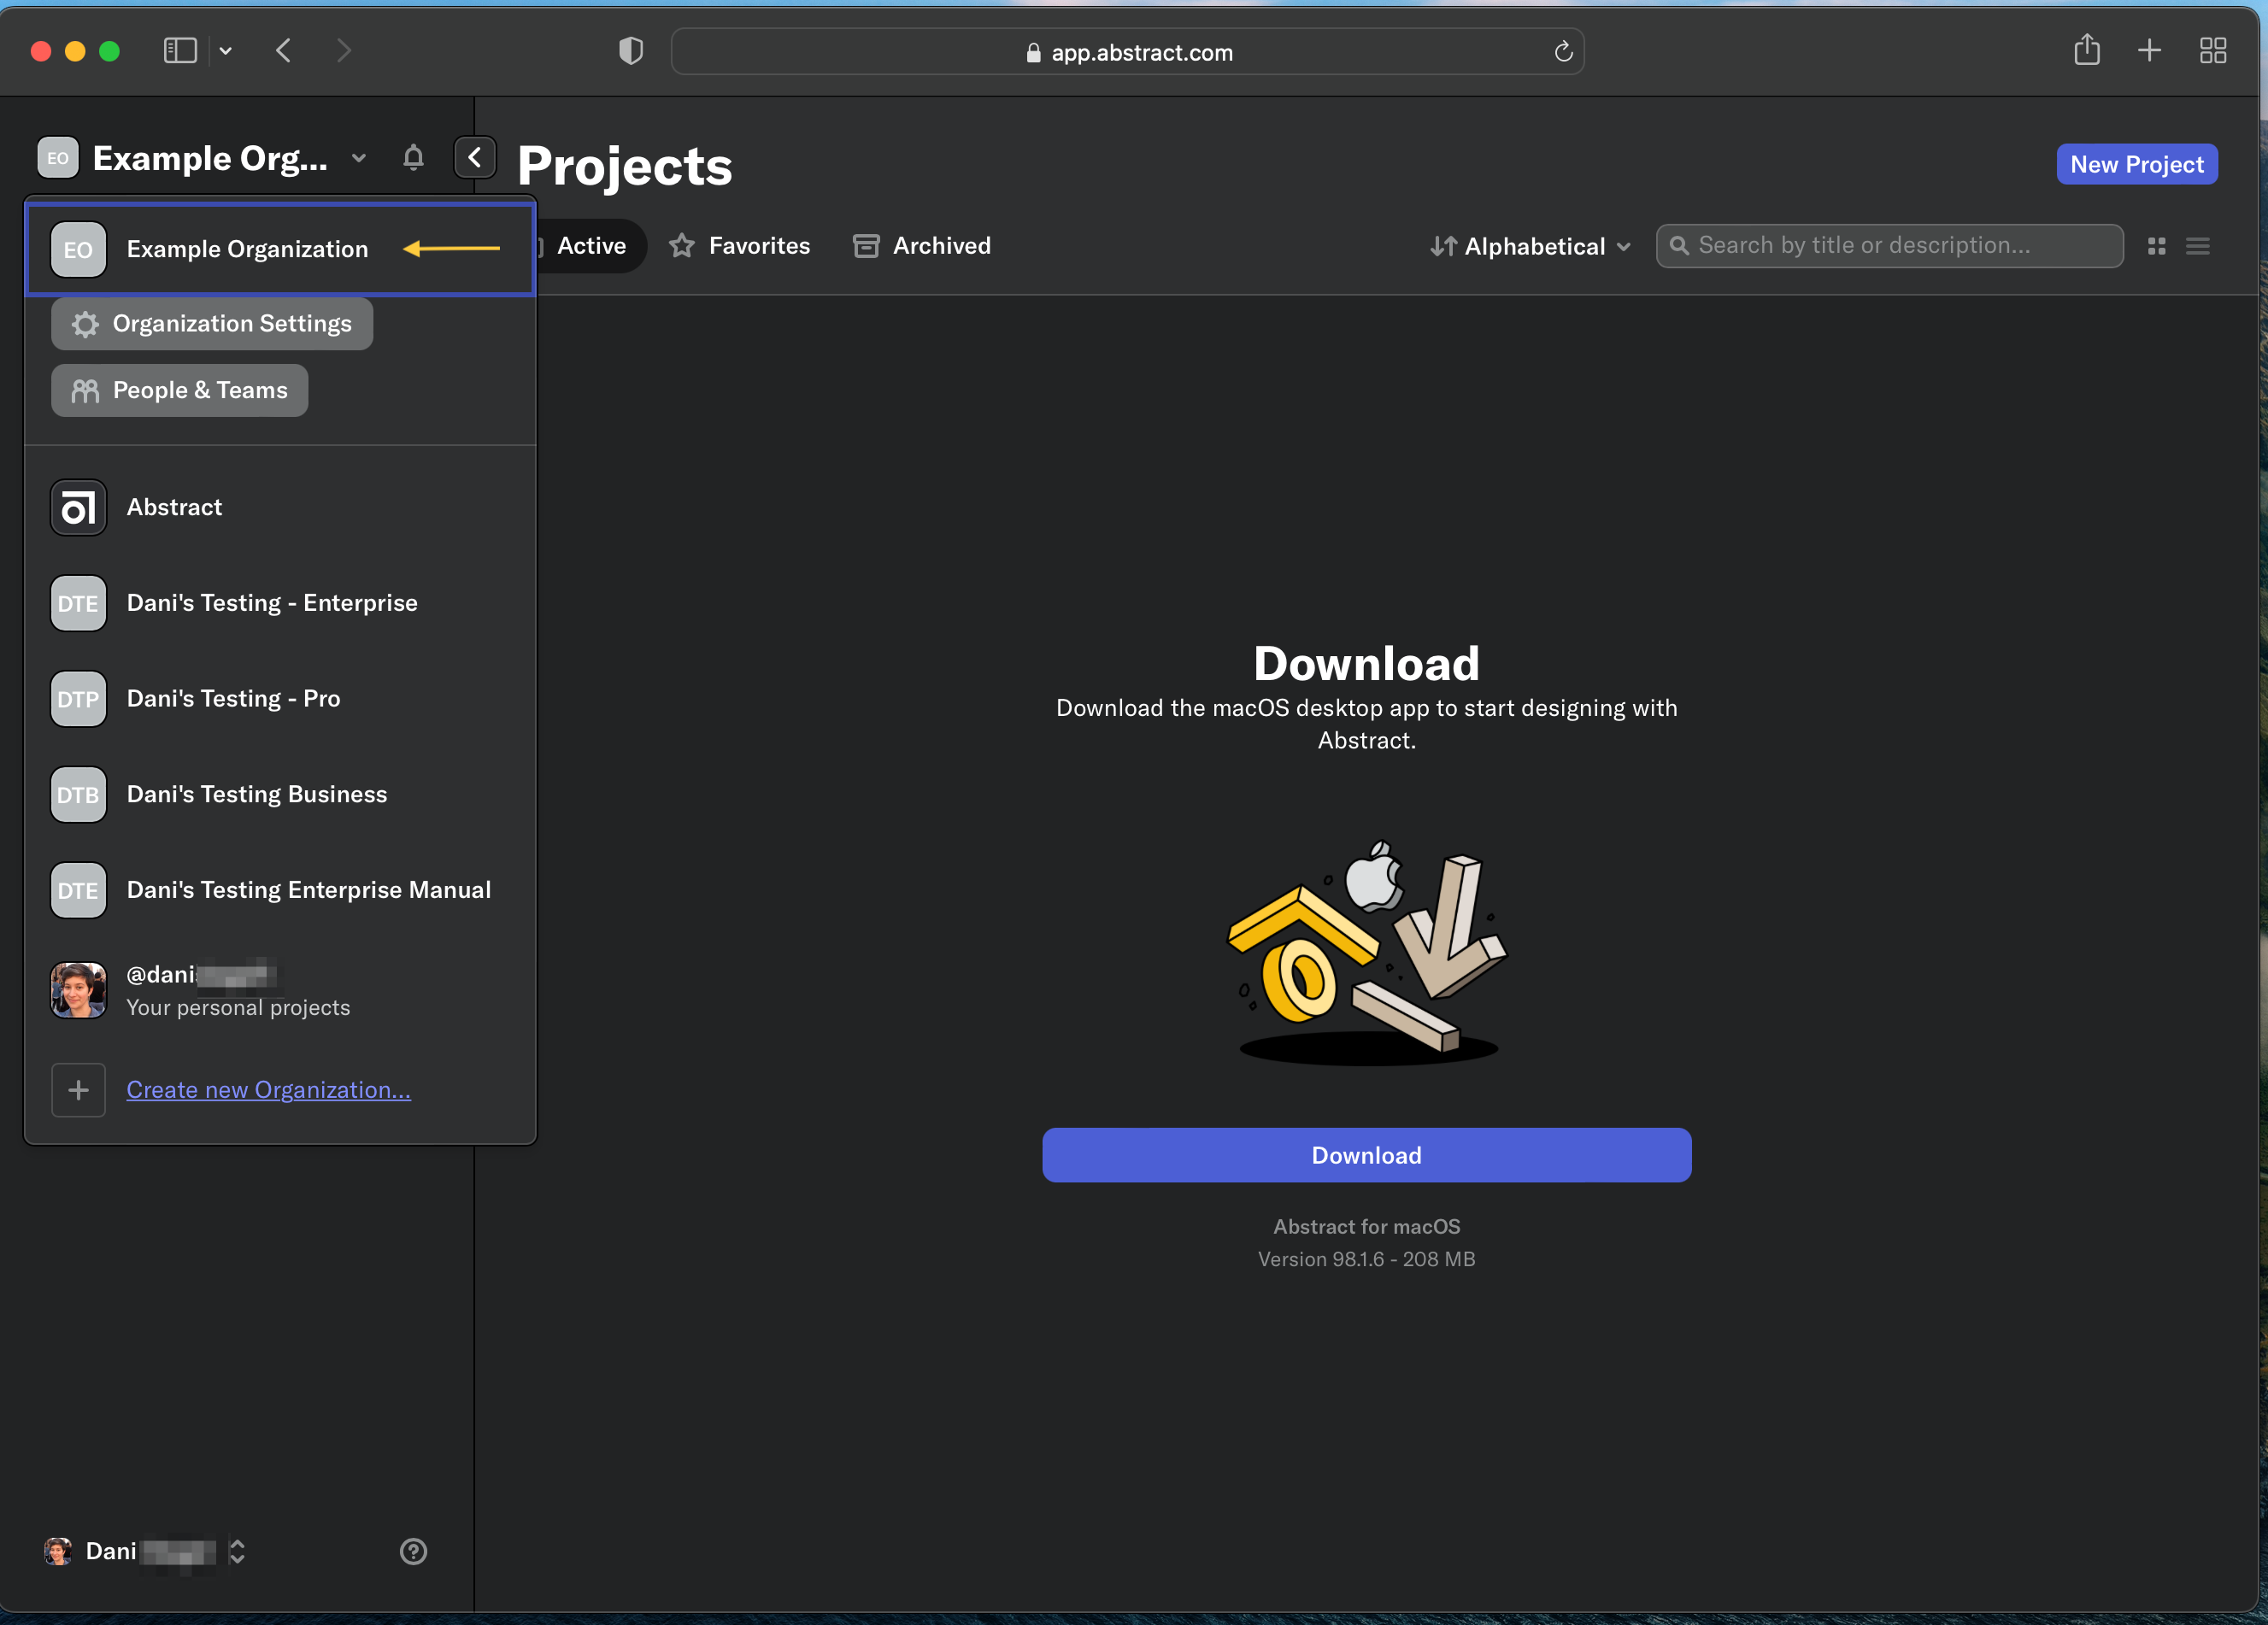Image resolution: width=2268 pixels, height=1625 pixels.
Task: Switch to list view layout
Action: [2198, 246]
